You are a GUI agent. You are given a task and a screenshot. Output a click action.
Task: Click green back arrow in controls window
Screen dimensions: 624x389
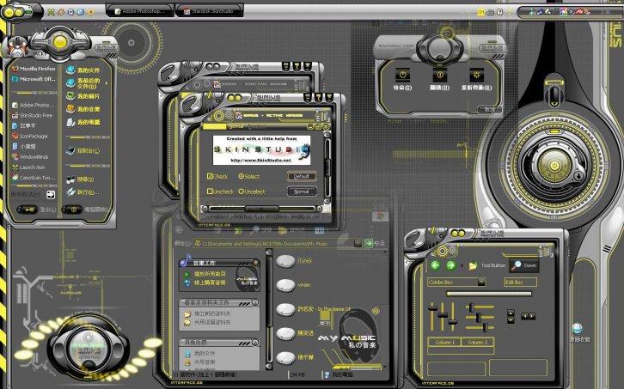(436, 265)
